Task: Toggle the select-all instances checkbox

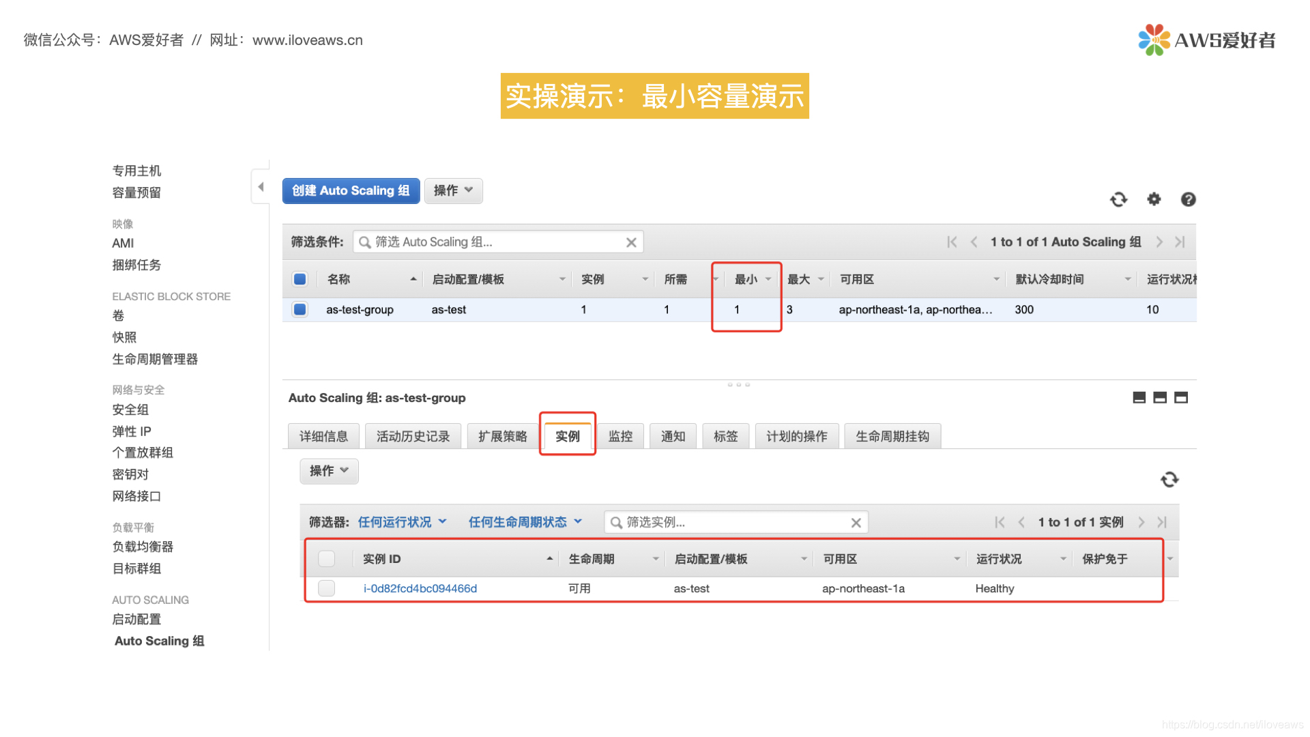Action: click(327, 559)
